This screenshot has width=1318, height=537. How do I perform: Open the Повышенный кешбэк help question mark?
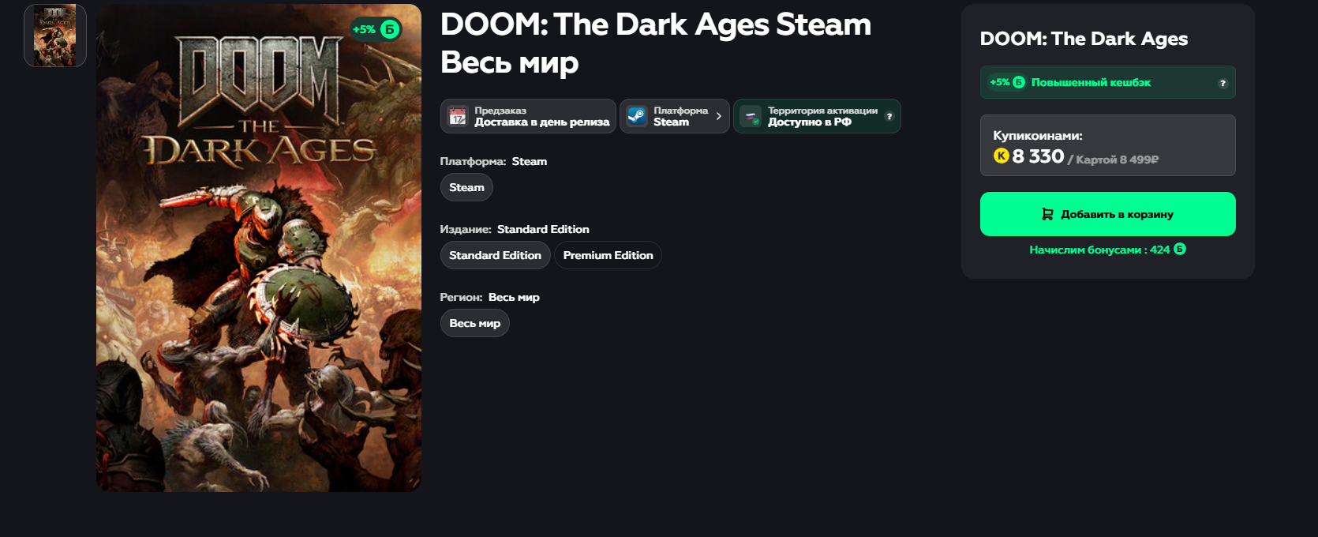[1223, 83]
